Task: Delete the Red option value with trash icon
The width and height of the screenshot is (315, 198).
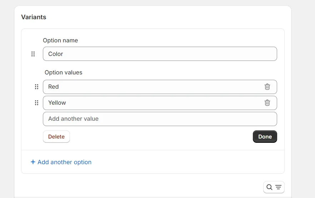Action: 267,87
